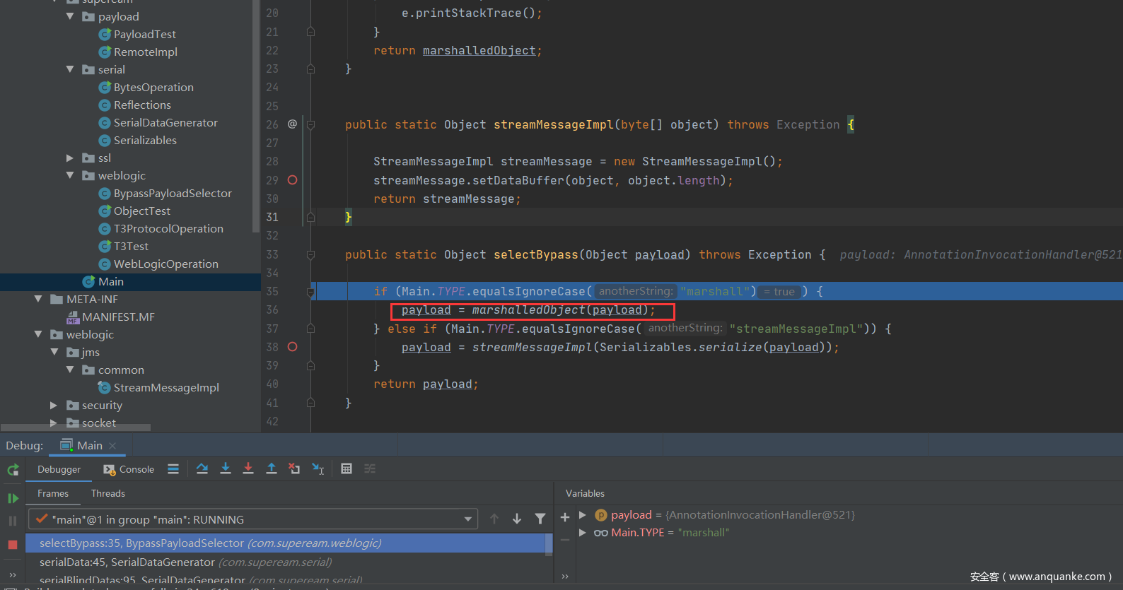1123x590 pixels.
Task: Click the Rerun Main debug icon
Action: 13,470
